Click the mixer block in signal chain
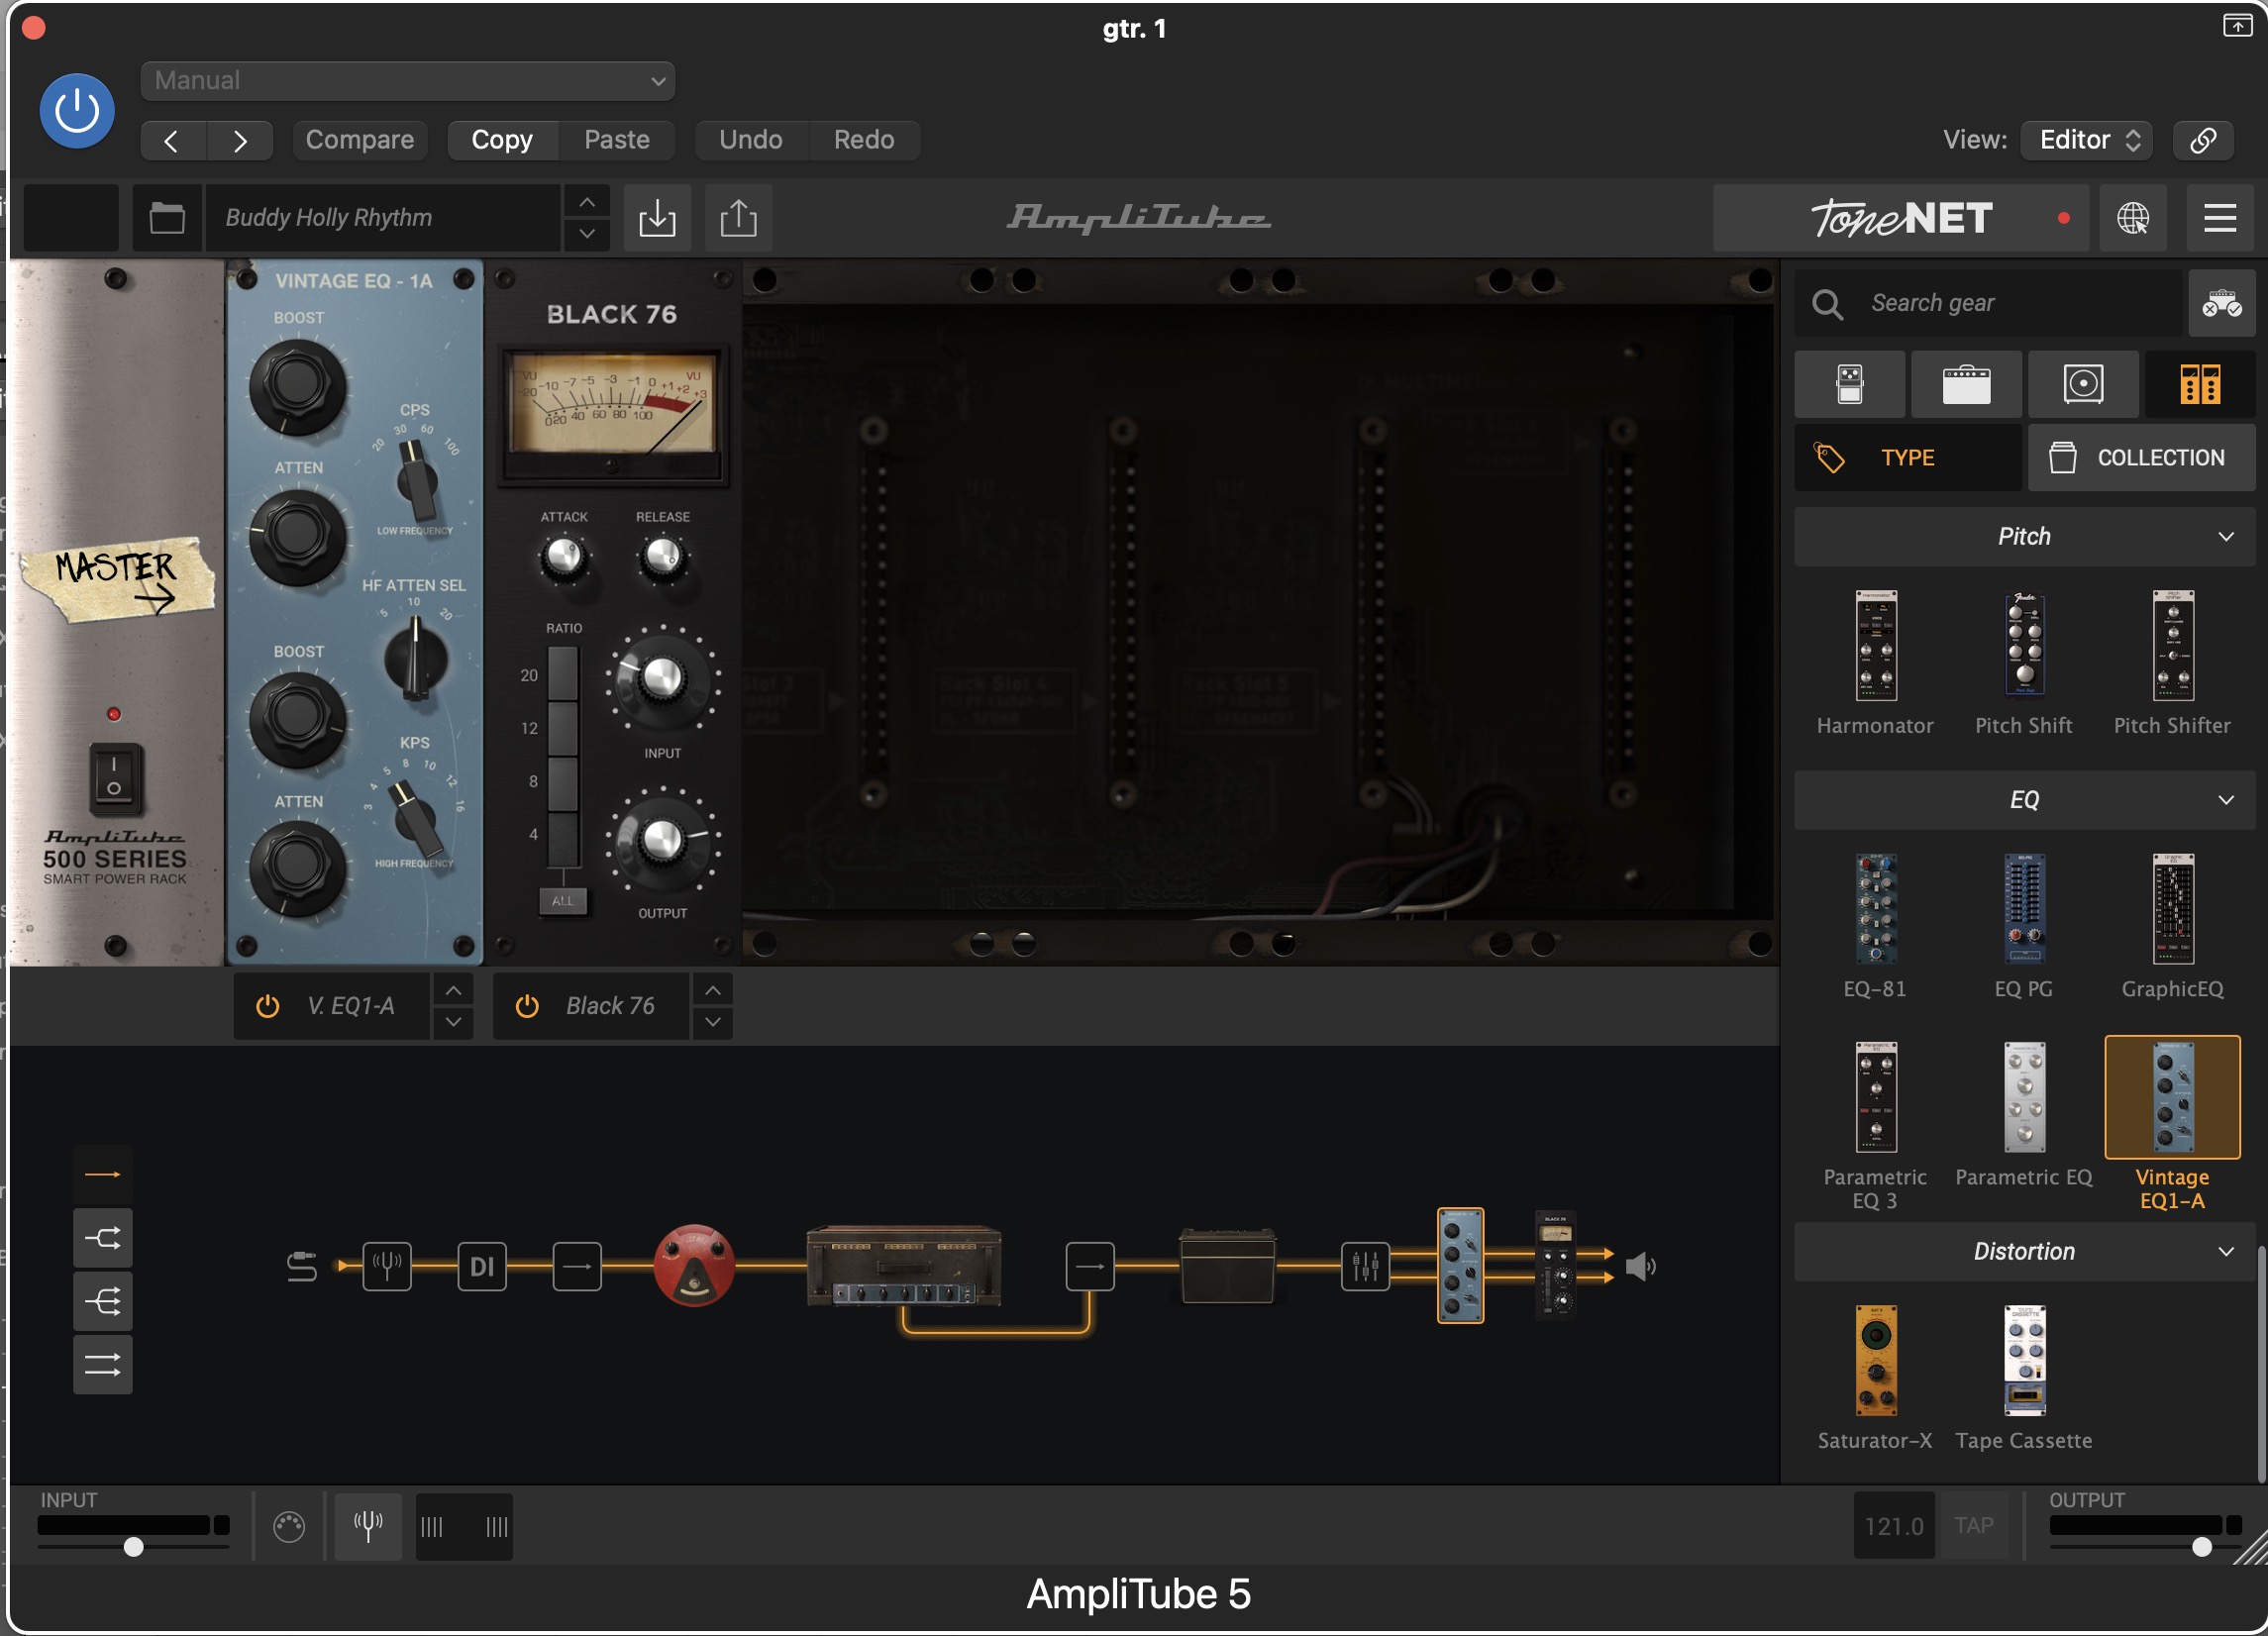2268x1636 pixels. [1365, 1266]
